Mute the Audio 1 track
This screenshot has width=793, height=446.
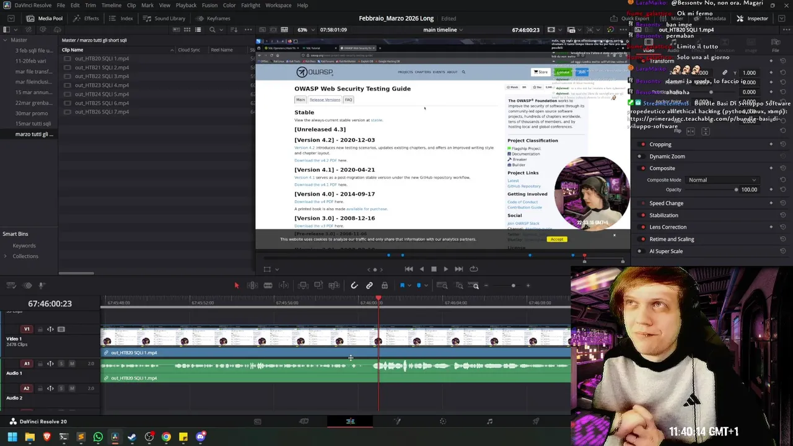pos(72,364)
